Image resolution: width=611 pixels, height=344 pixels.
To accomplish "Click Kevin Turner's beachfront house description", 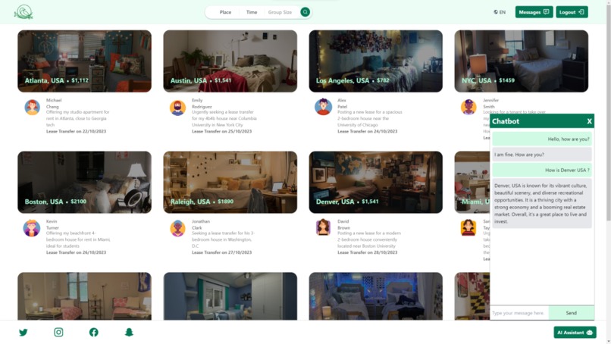I will coord(78,239).
